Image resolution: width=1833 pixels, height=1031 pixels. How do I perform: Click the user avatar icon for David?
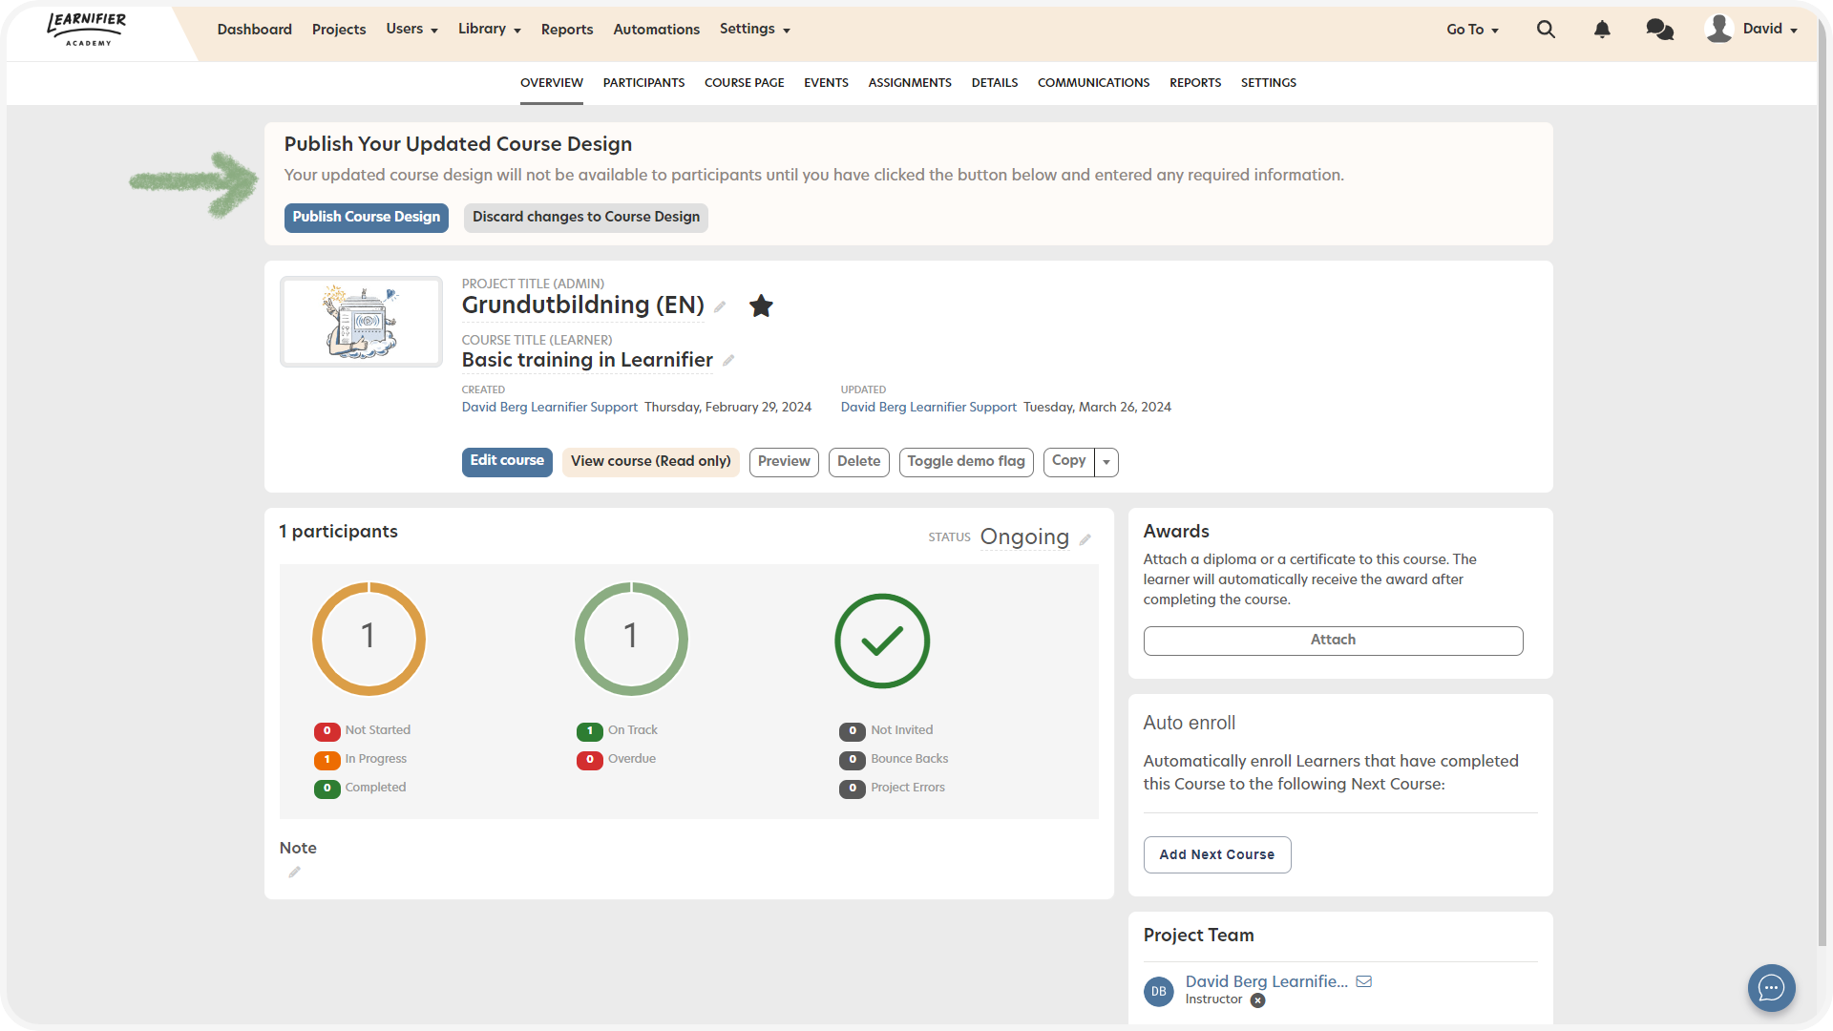pos(1719,29)
